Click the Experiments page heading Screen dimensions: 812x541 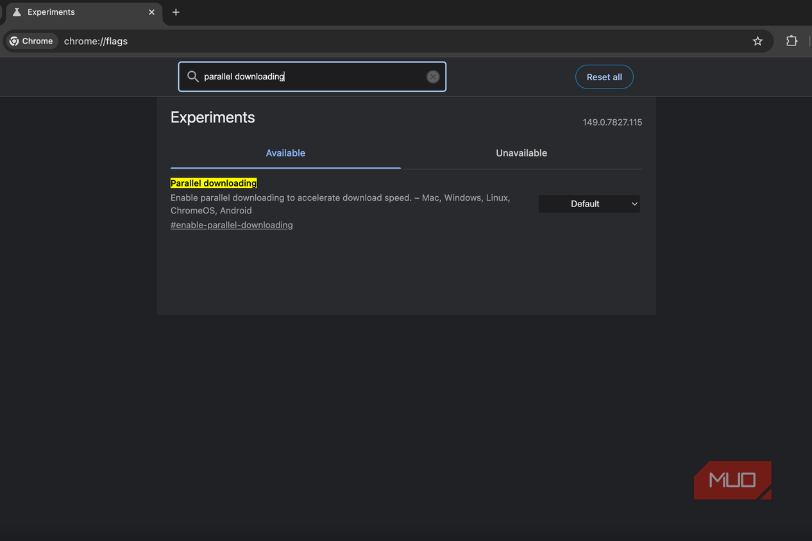click(x=212, y=117)
